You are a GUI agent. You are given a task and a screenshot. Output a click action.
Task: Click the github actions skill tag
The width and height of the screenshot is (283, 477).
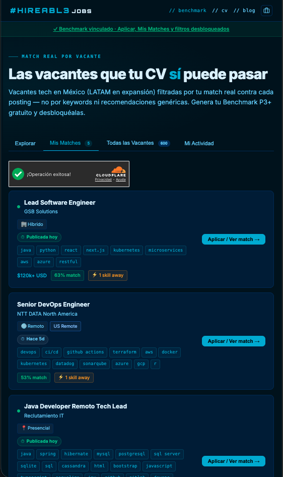85,352
